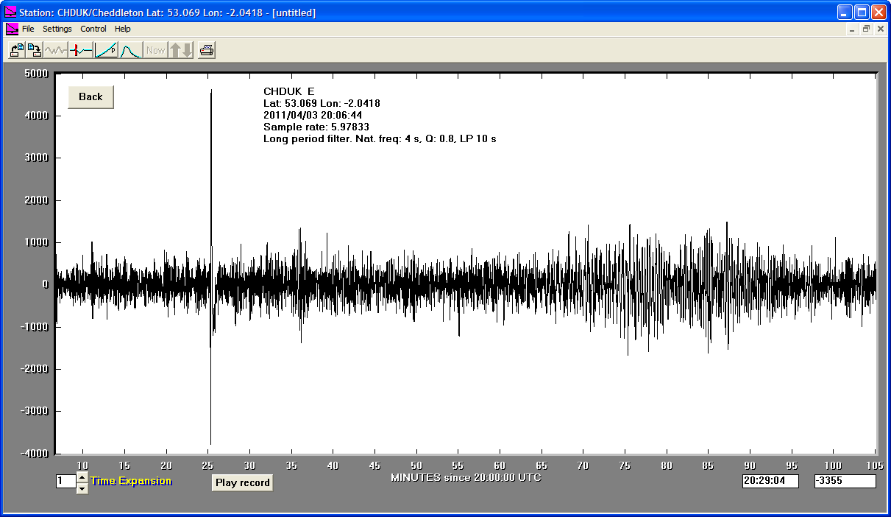Open the Control menu

pos(93,29)
